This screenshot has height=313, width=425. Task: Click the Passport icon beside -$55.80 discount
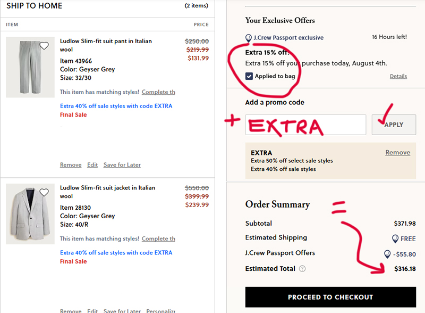point(387,254)
